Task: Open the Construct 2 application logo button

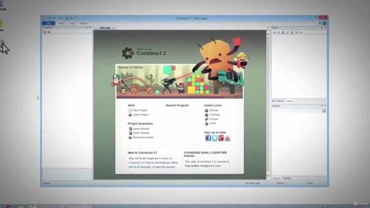Action: tap(44, 18)
